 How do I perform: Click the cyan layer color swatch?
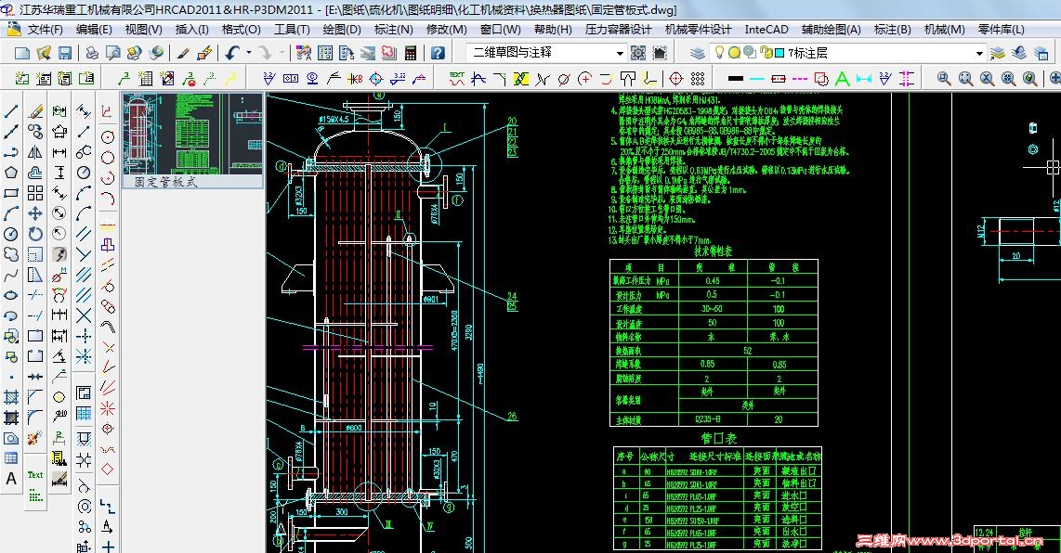pos(779,53)
